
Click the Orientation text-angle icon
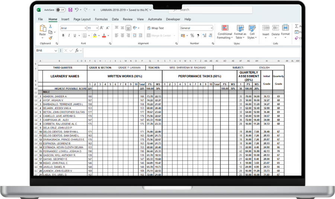(x=135, y=28)
